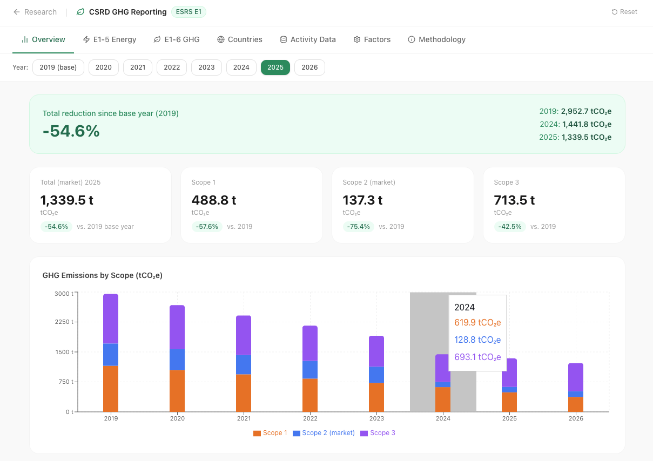Image resolution: width=653 pixels, height=461 pixels.
Task: Open the Methodology tab
Action: coord(437,39)
